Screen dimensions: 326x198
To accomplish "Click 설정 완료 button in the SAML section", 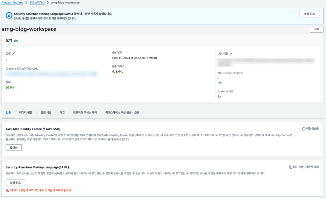I will pos(15,183).
